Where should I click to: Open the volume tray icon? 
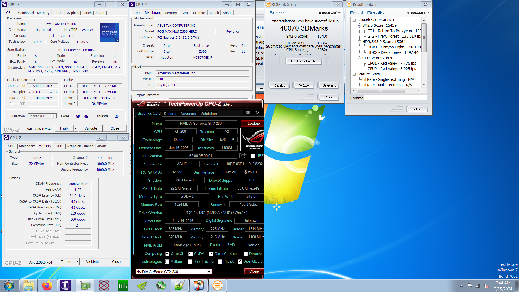486,286
